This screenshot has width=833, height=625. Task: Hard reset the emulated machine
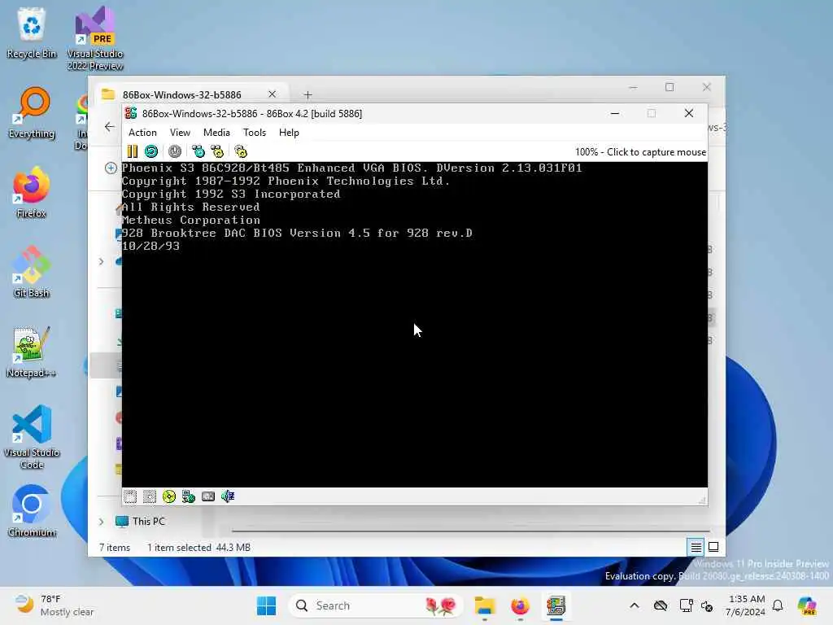[x=151, y=151]
